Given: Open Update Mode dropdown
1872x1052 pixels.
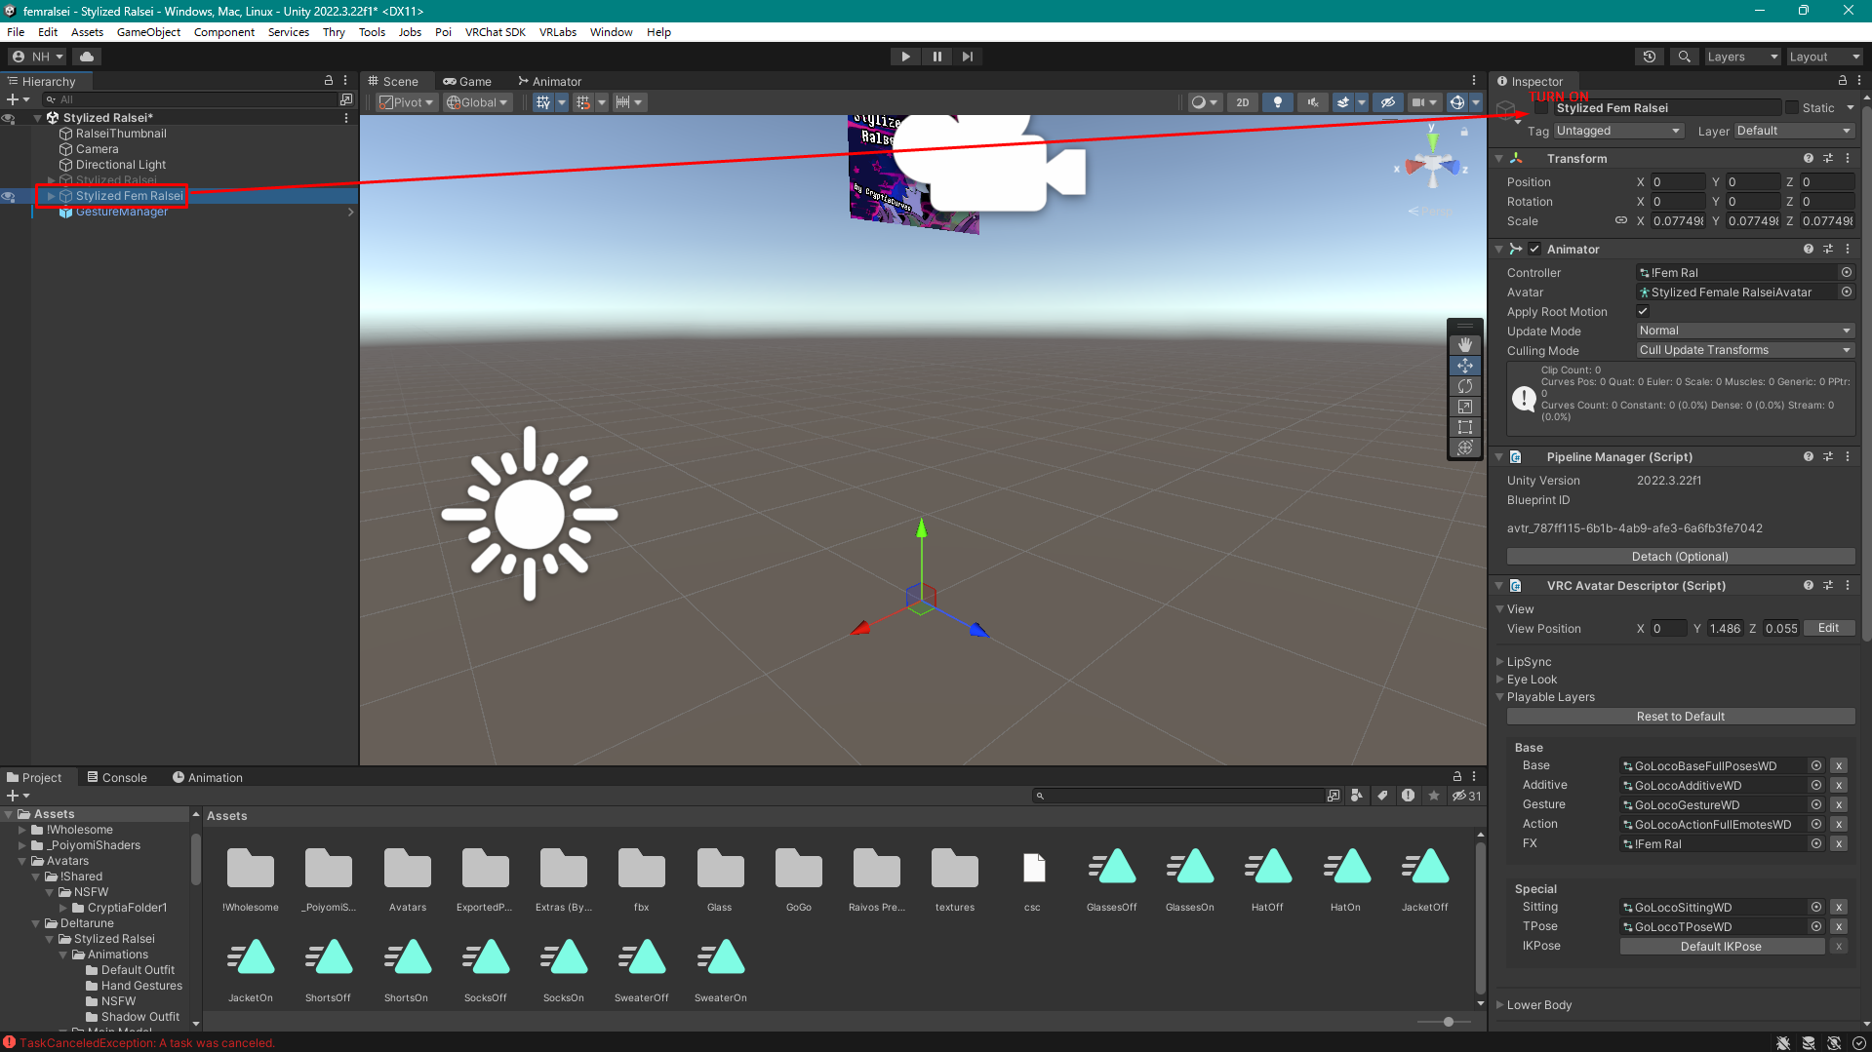Looking at the screenshot, I should click(1744, 331).
